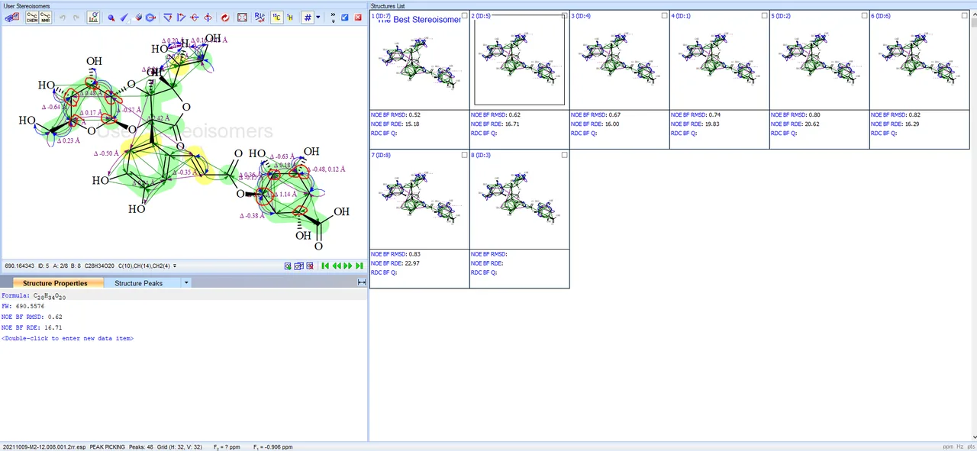Click the 'PEAK PICKING' status bar entry
This screenshot has height=451, width=977.
click(107, 446)
